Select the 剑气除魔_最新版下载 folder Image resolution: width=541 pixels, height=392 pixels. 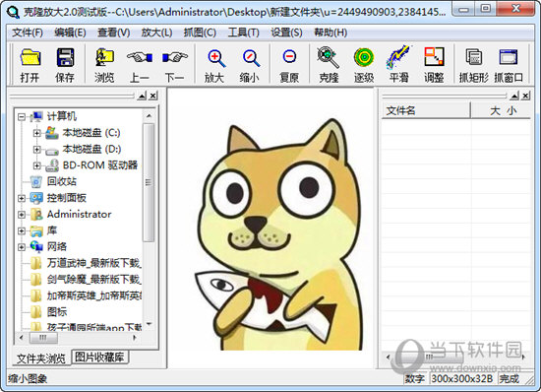click(93, 279)
